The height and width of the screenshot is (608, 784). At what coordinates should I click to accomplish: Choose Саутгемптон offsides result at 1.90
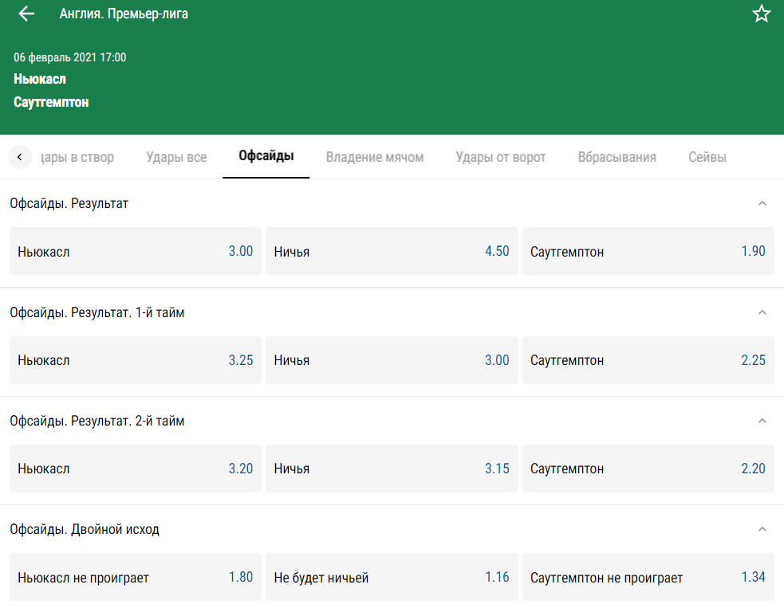tap(648, 251)
